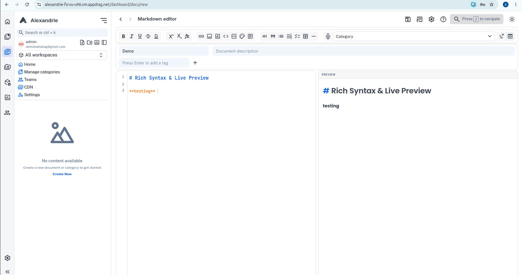Toggle bold formatting in the toolbar

(123, 36)
